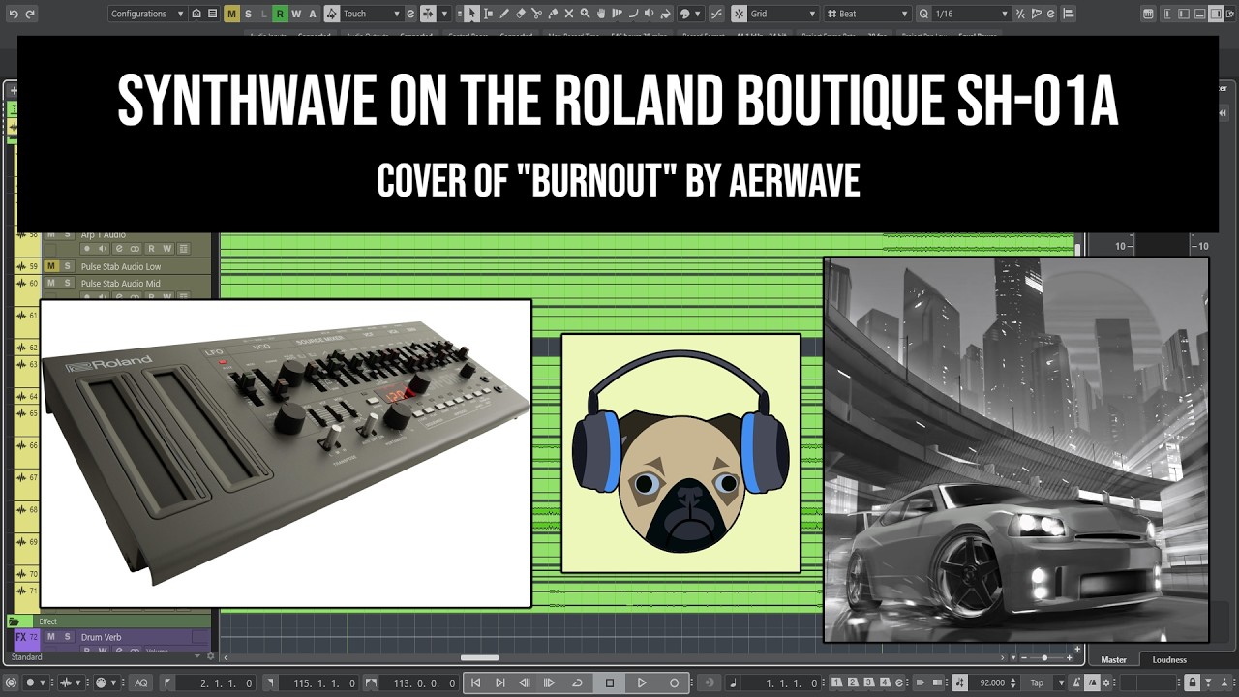Select the Draw pencil tool
The image size is (1239, 697).
504,14
